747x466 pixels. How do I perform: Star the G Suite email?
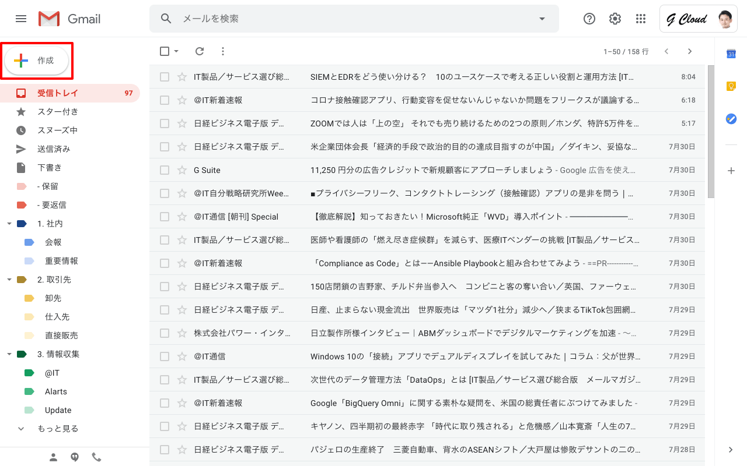[182, 170]
